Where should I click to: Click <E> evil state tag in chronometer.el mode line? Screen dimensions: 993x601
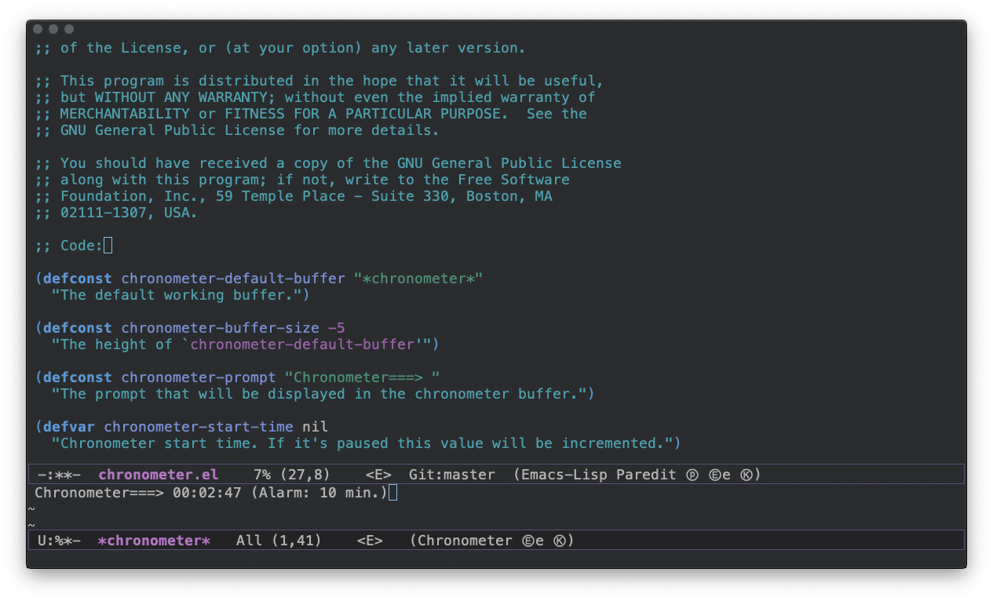[x=378, y=475]
